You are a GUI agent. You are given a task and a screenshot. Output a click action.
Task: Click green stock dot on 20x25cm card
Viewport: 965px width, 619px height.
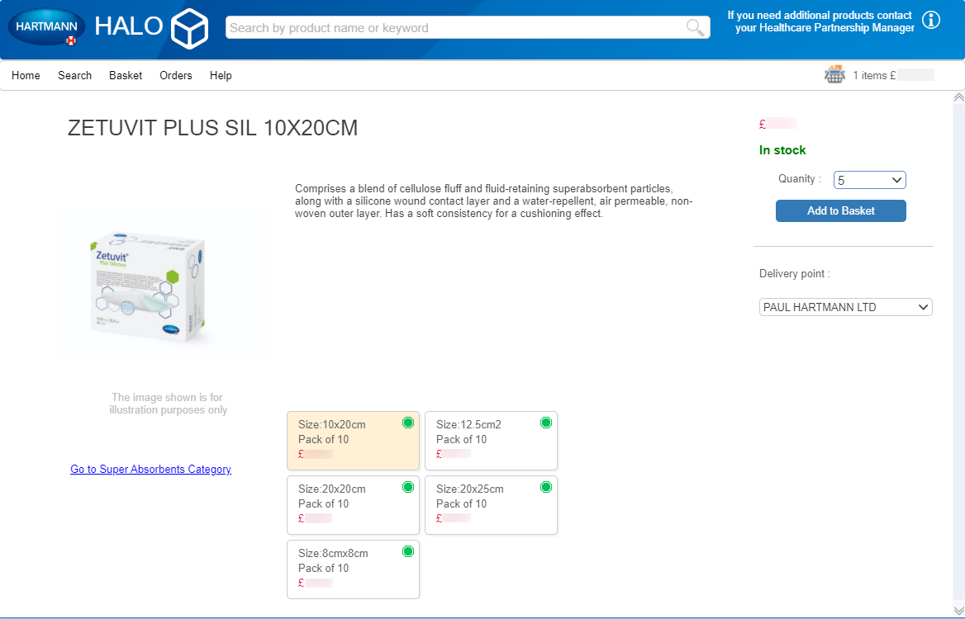click(x=546, y=487)
